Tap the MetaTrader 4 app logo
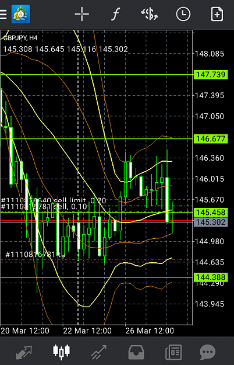 [21, 14]
